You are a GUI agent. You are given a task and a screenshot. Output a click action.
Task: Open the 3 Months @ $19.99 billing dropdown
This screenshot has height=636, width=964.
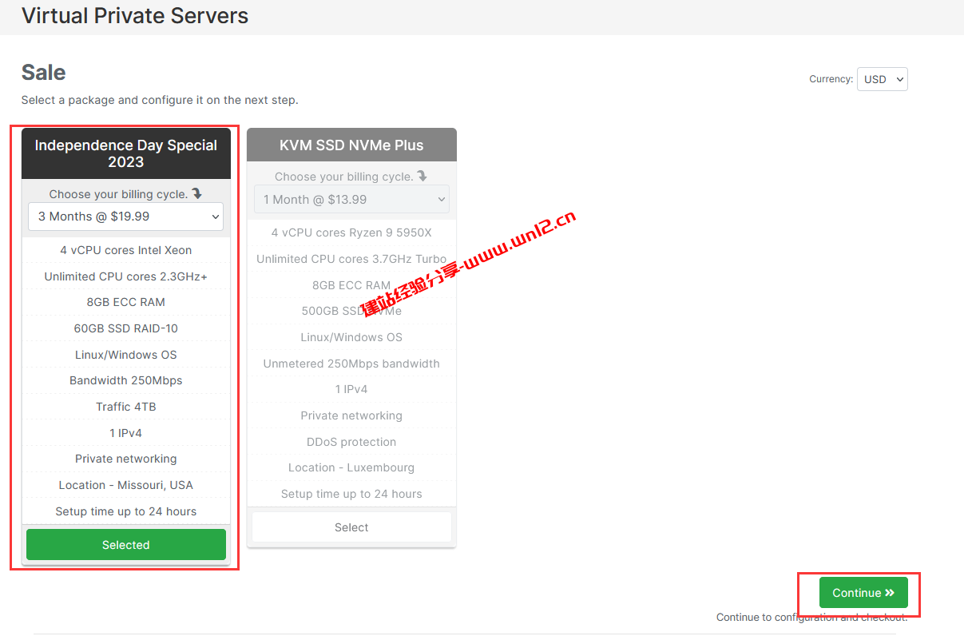125,217
